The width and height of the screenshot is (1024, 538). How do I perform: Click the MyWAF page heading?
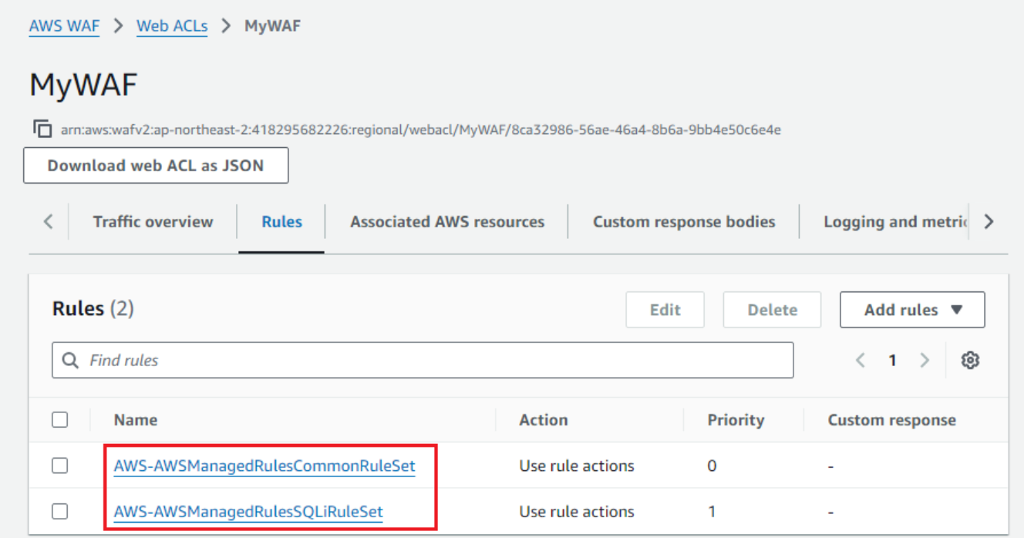[83, 85]
